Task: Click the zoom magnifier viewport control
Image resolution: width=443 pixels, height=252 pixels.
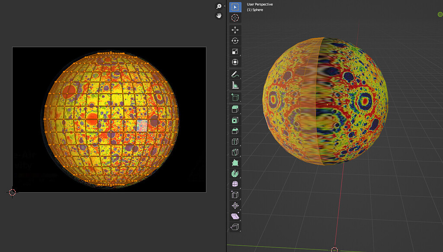Action: (218, 6)
